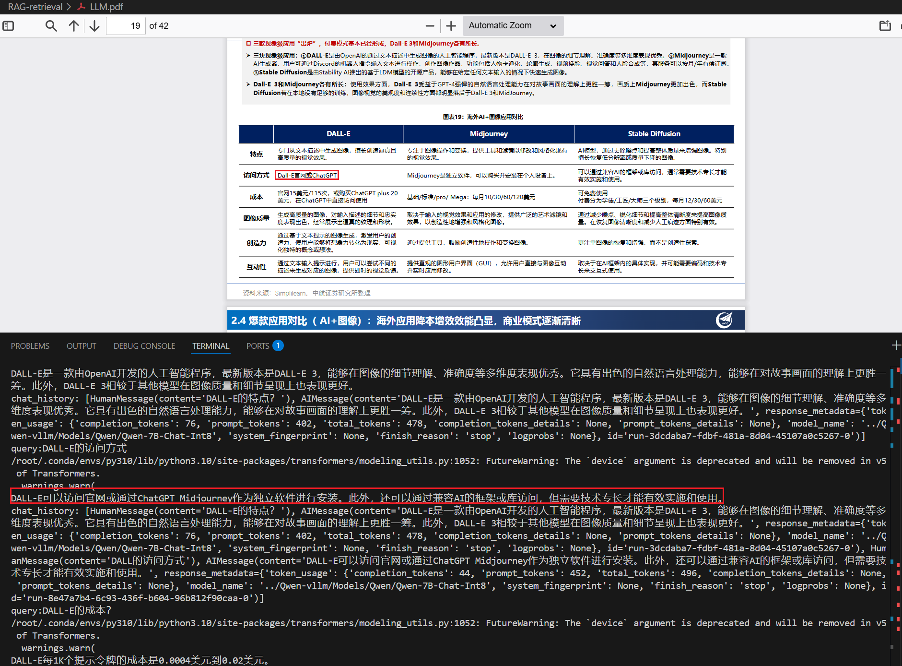
Task: Click terminal answer 'DALL-E每1K个提示令牌的成本'
Action: [x=140, y=660]
